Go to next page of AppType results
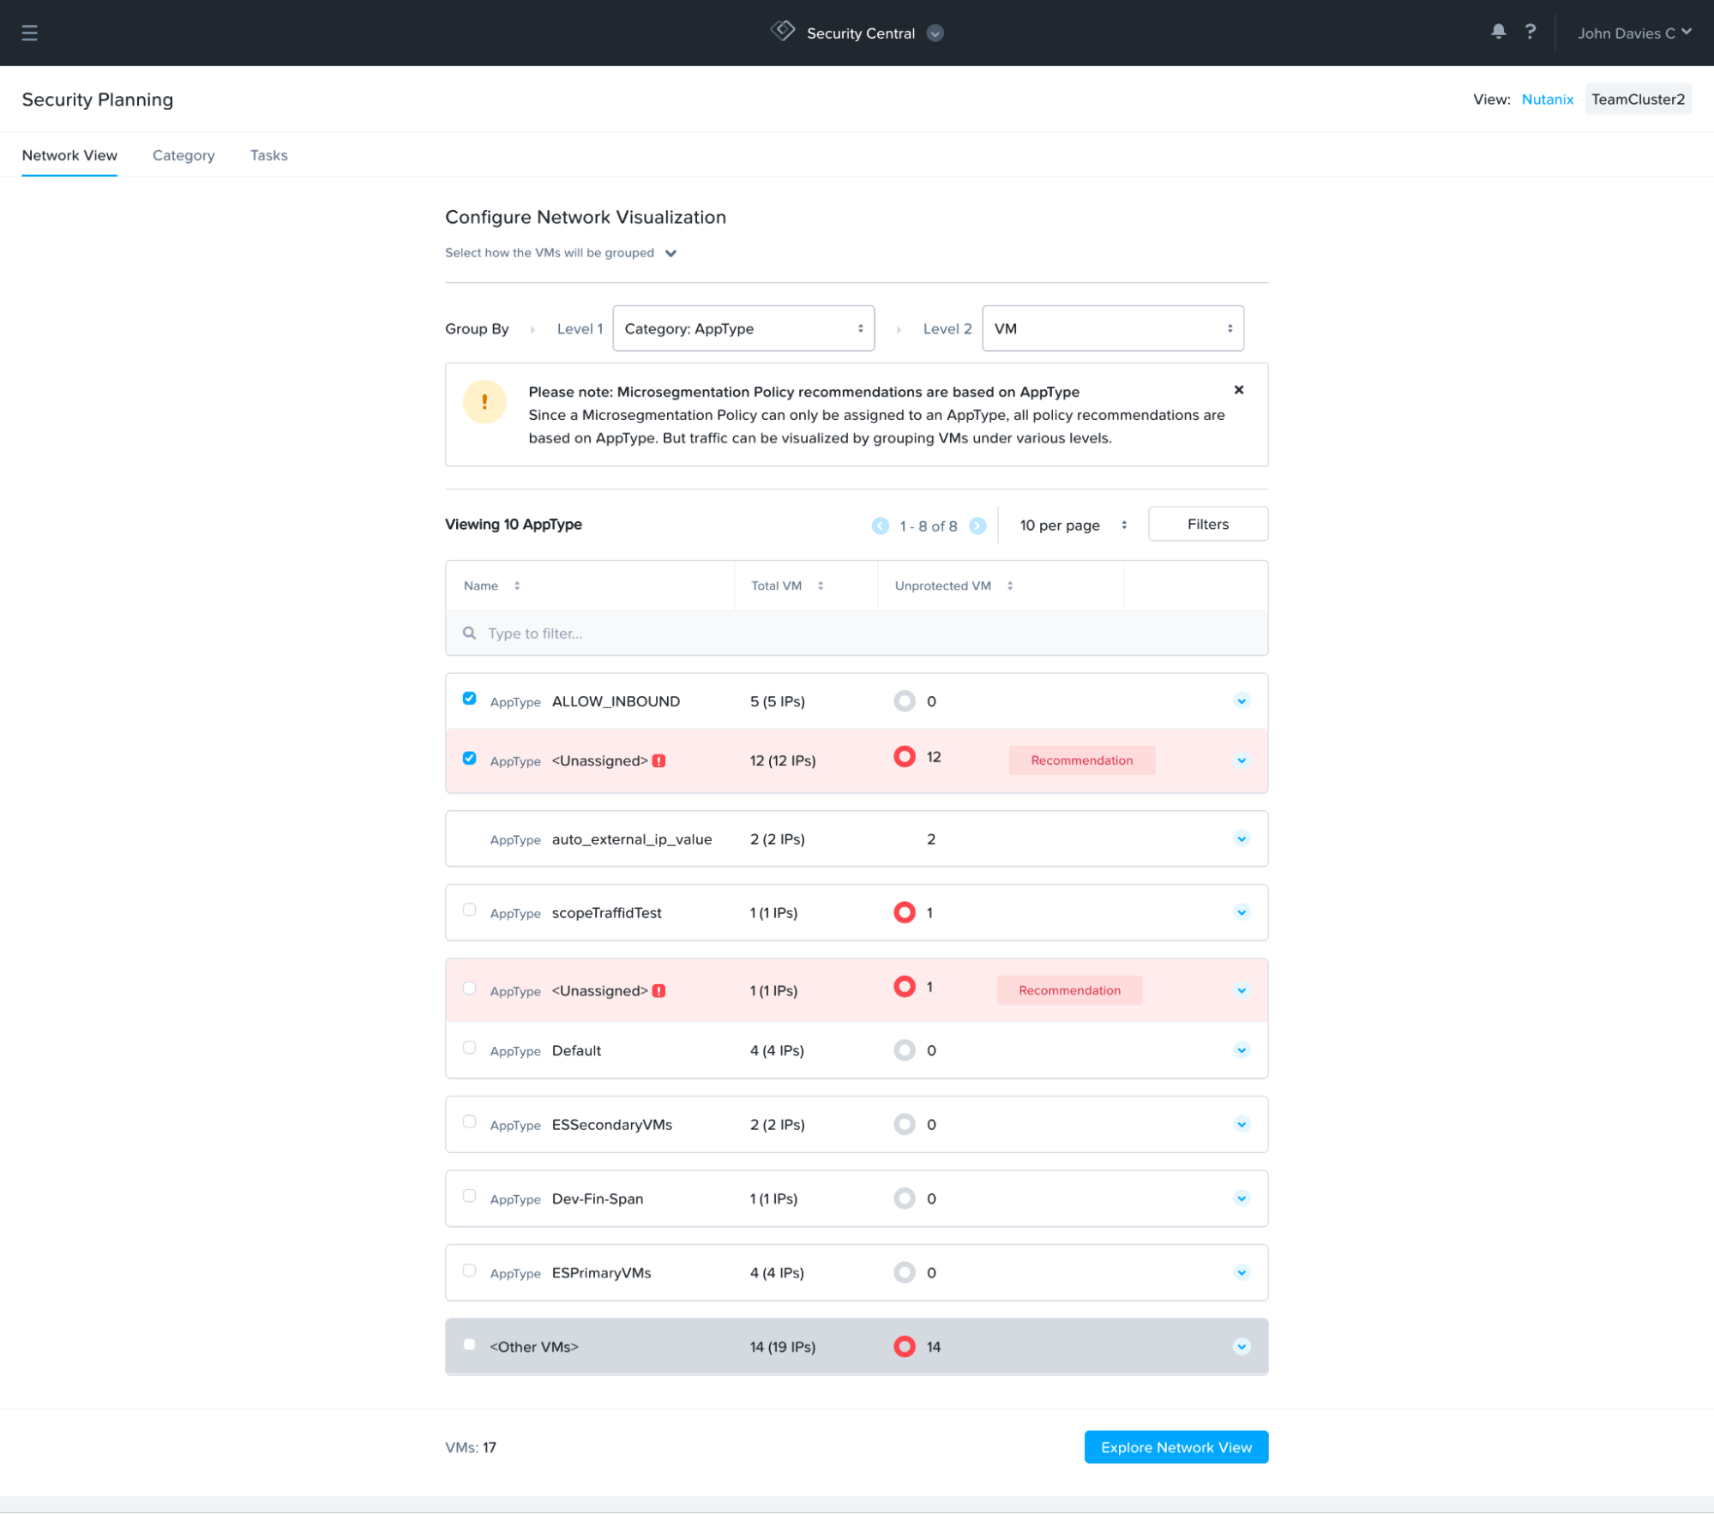The height and width of the screenshot is (1514, 1714). (x=977, y=526)
